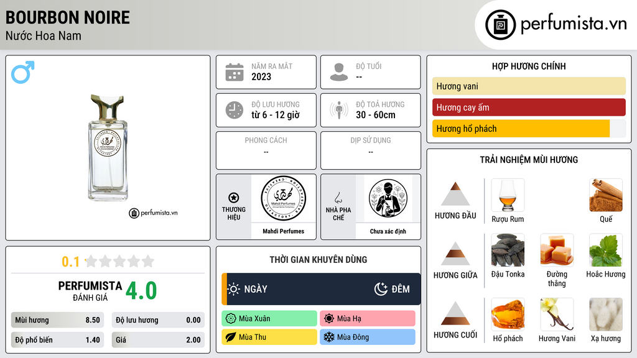The image size is (637, 358).
Task: Click the perfumista.vn site name in header
Action: tap(574, 24)
